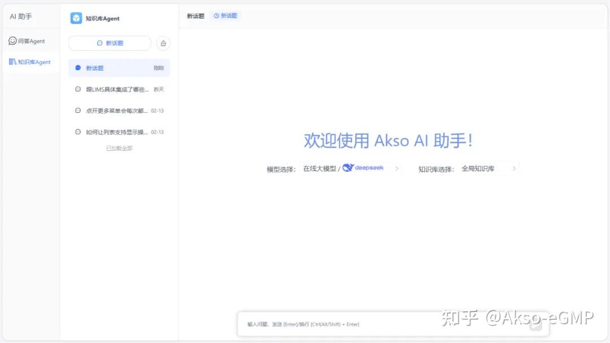
Task: Select the 问答Agent sidebar icon
Action: point(12,41)
